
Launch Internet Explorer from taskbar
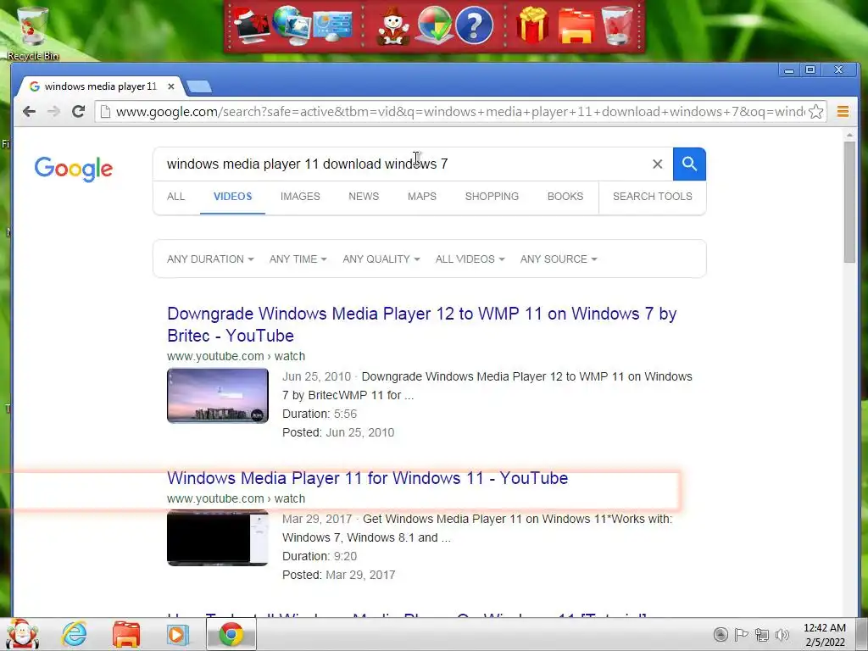point(75,634)
